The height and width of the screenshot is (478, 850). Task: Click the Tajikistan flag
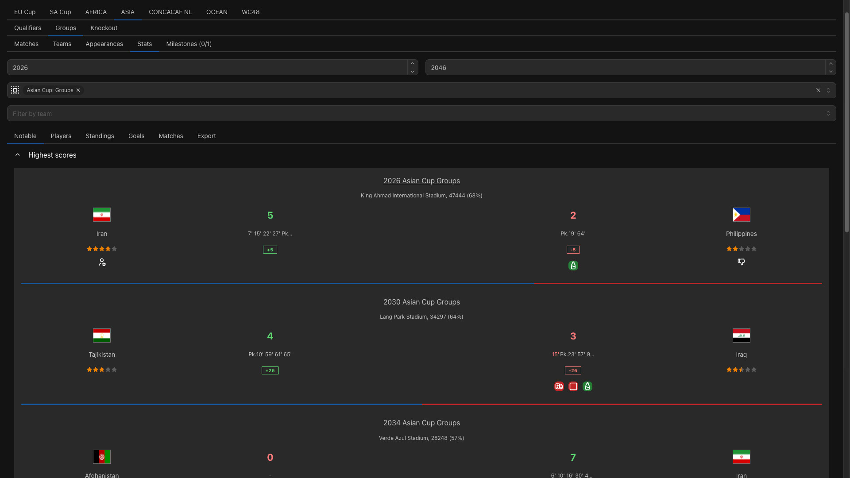point(102,335)
